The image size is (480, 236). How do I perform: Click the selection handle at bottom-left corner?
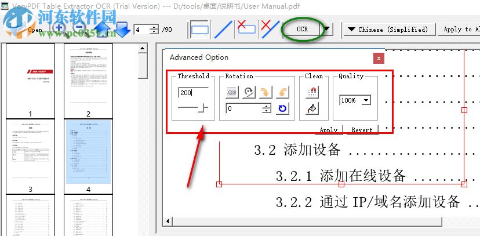click(219, 184)
